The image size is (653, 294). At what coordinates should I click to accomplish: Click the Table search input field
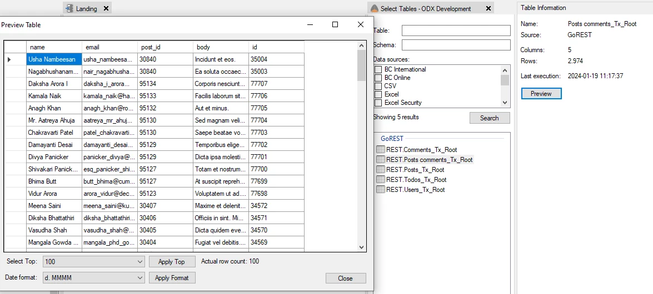456,31
